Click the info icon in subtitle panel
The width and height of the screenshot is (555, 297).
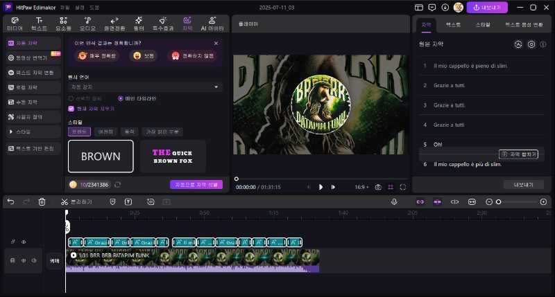tap(543, 44)
